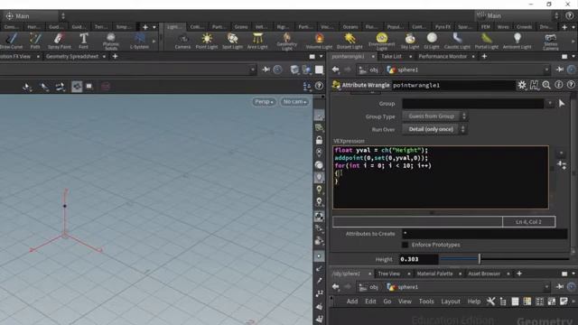Go back in parameter pane navigation

[x=335, y=70]
